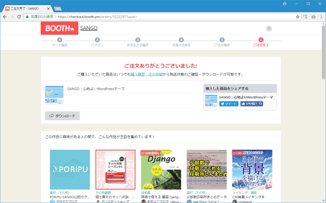Viewport: 326px width, 203px height.
Task: Click the vertical page scrollbar
Action: (324, 52)
